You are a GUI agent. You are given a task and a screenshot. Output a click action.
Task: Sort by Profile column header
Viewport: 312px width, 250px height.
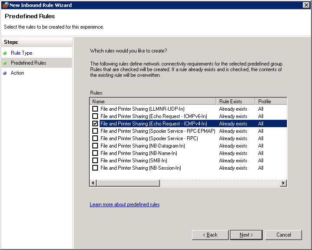click(271, 101)
